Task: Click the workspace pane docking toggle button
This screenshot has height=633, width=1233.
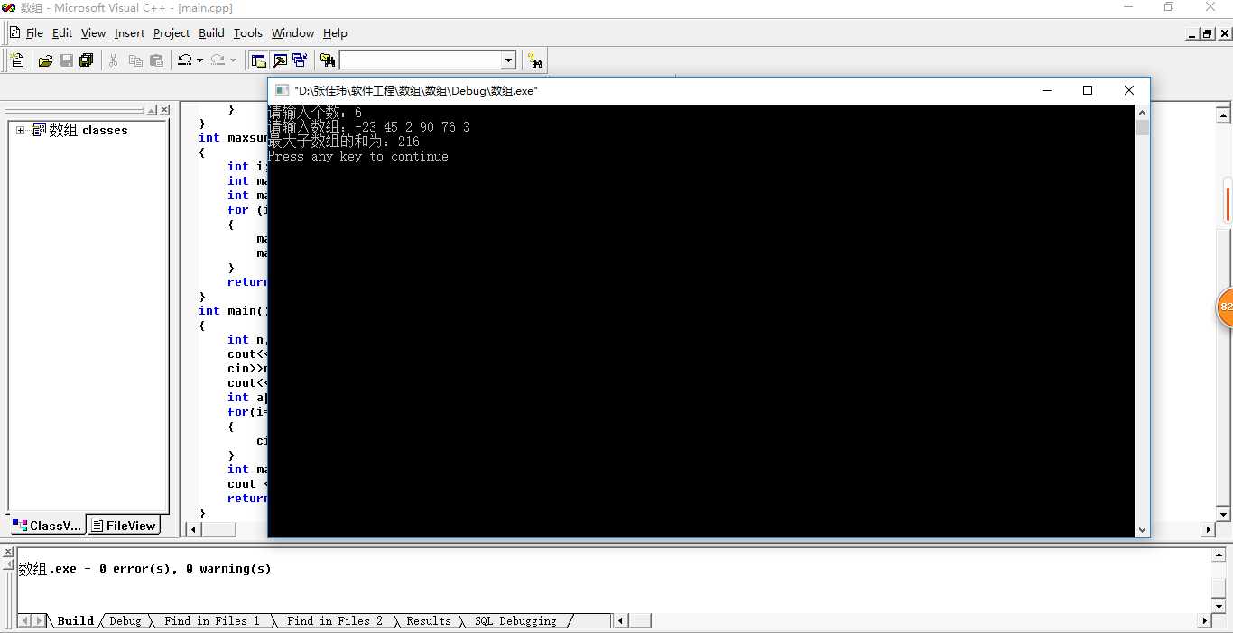Action: pos(152,110)
